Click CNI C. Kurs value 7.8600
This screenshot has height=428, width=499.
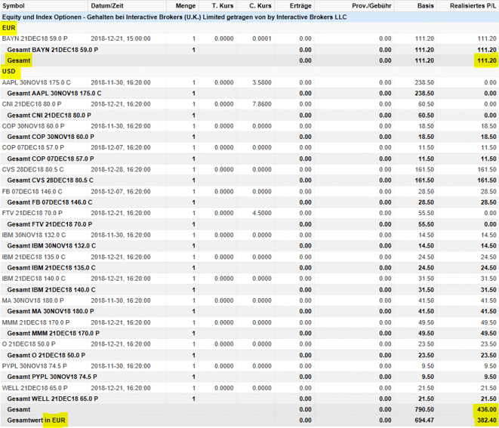coord(262,104)
